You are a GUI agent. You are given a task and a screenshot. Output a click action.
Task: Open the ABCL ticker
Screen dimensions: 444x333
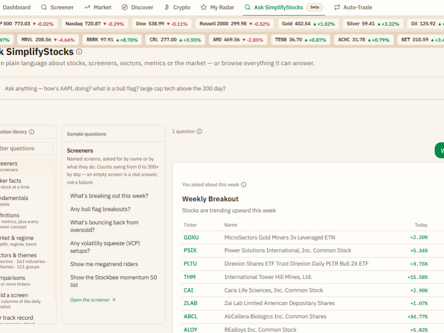(x=190, y=317)
